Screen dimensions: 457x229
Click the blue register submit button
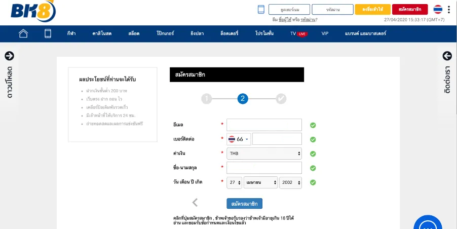click(x=245, y=204)
